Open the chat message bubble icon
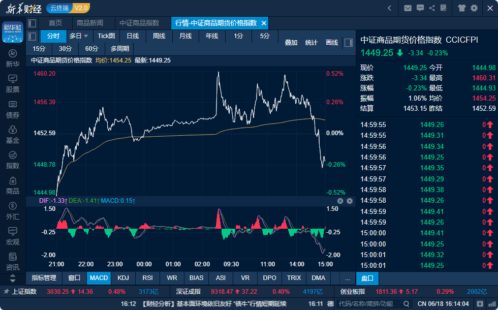 (x=420, y=8)
